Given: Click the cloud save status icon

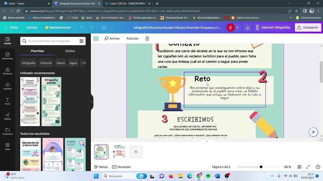Looking at the screenshot, I should [x=104, y=27].
